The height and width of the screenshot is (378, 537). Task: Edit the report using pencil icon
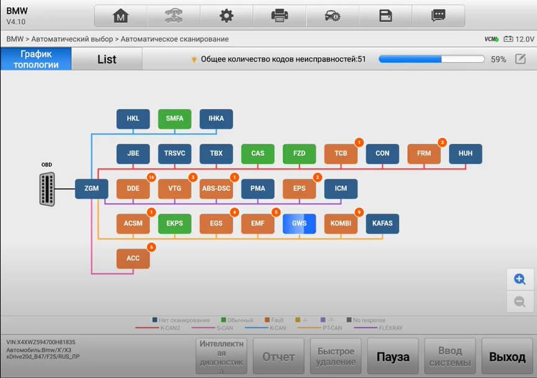pos(520,59)
